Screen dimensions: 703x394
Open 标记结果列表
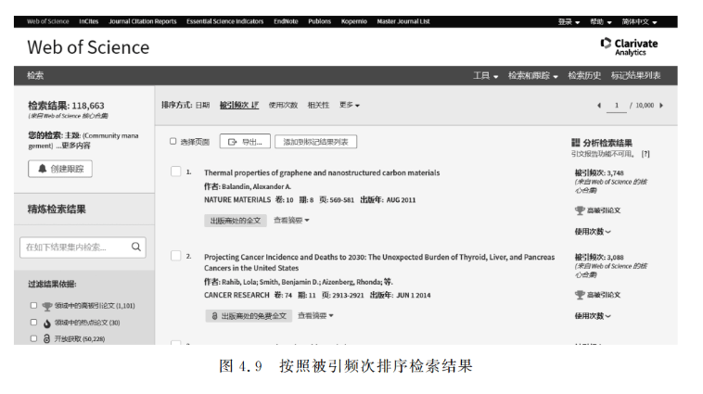point(635,76)
